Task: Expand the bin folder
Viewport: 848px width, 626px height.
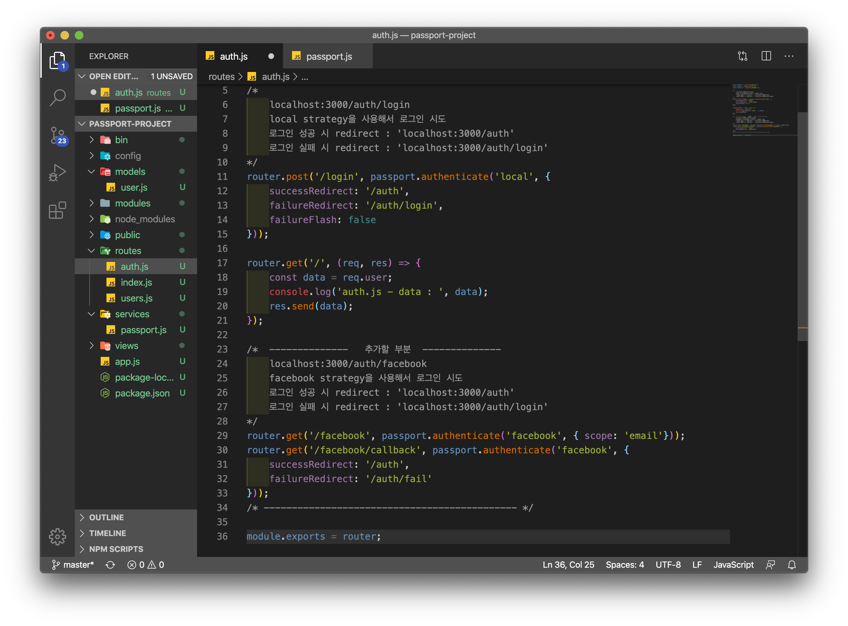Action: tap(121, 140)
